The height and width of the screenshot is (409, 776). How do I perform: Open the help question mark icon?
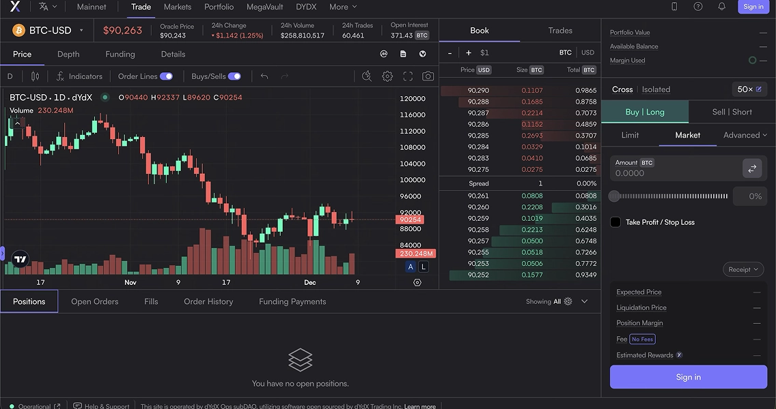697,7
